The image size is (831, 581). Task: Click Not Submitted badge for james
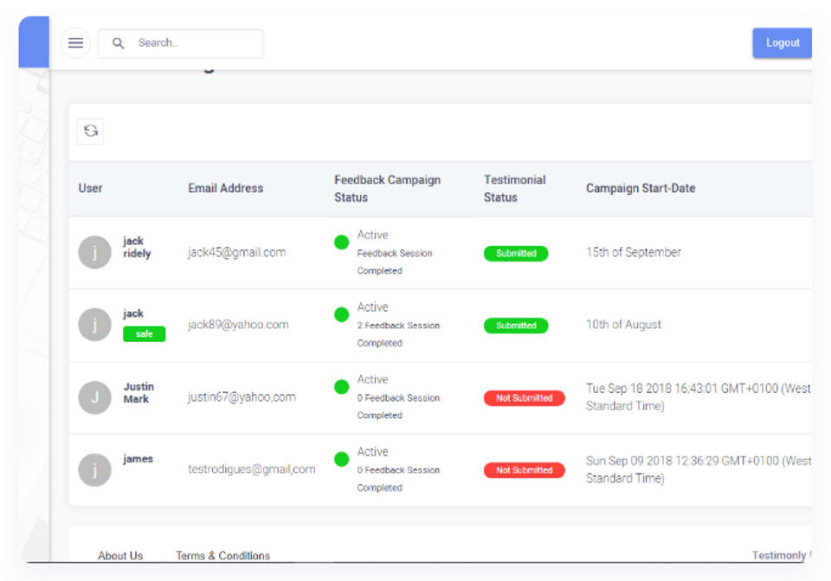click(x=525, y=470)
